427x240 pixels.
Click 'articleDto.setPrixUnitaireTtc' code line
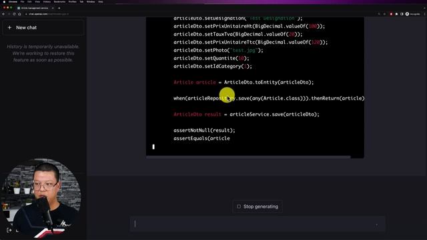(x=251, y=42)
